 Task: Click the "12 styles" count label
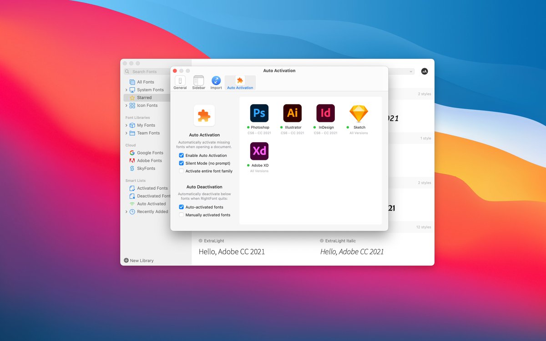click(423, 227)
